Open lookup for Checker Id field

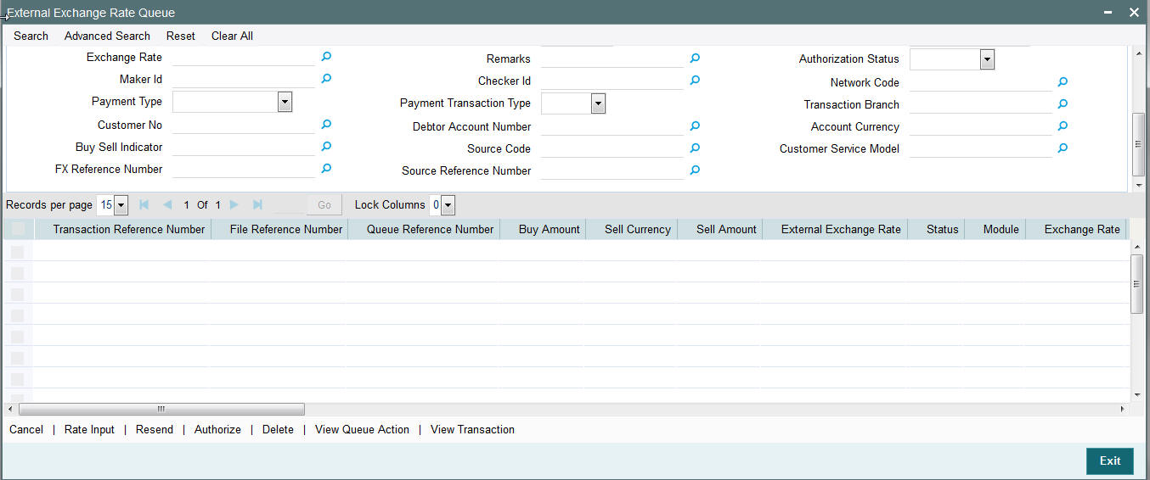694,80
